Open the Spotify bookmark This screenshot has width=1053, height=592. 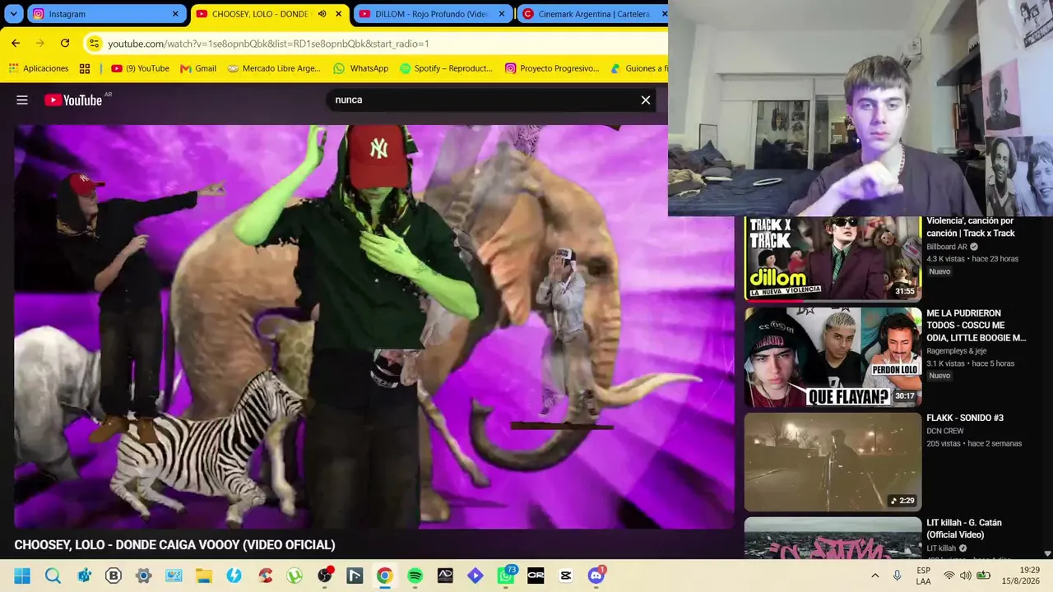click(446, 68)
